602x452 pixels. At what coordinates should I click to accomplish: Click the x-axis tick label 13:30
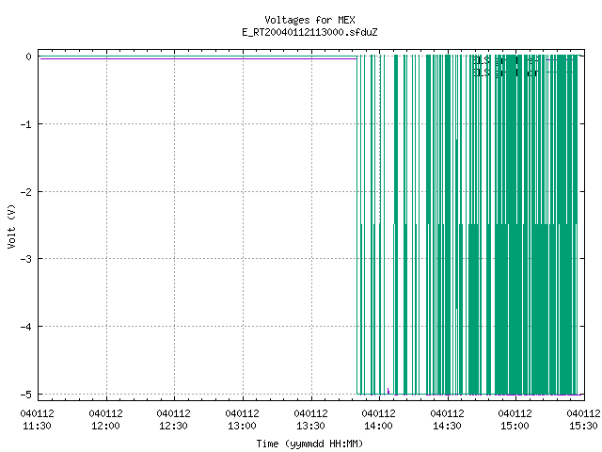click(x=310, y=426)
